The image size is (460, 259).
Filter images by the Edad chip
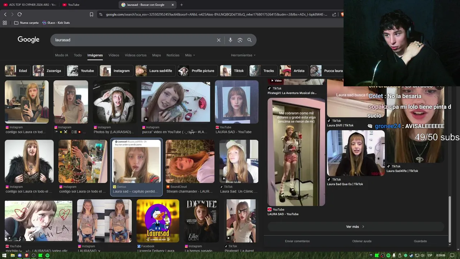(17, 71)
